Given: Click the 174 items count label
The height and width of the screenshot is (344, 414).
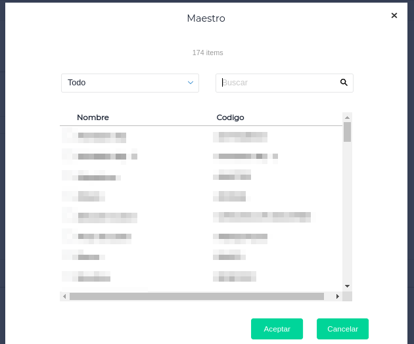Looking at the screenshot, I should pyautogui.click(x=208, y=53).
